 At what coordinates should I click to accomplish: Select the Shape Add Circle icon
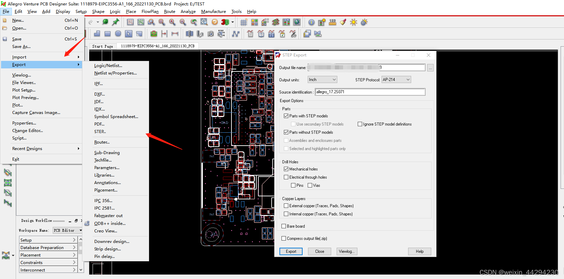[x=118, y=34]
